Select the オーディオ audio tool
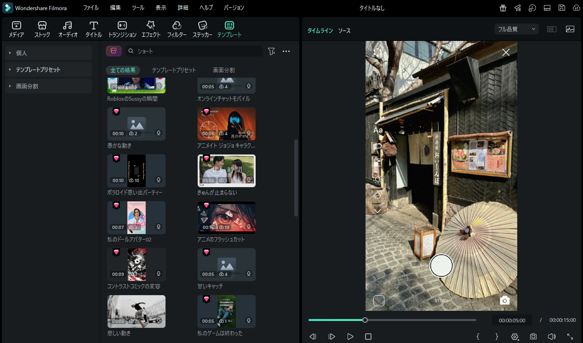Viewport: 583px width, 343px height. [x=68, y=29]
